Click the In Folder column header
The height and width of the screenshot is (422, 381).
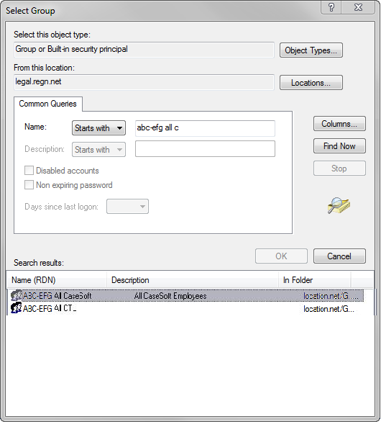pos(314,280)
